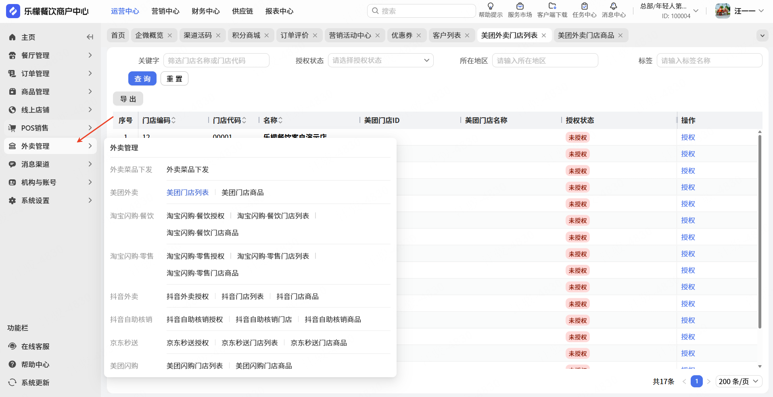This screenshot has height=397, width=773.
Task: Open the Service Market icon
Action: (520, 6)
